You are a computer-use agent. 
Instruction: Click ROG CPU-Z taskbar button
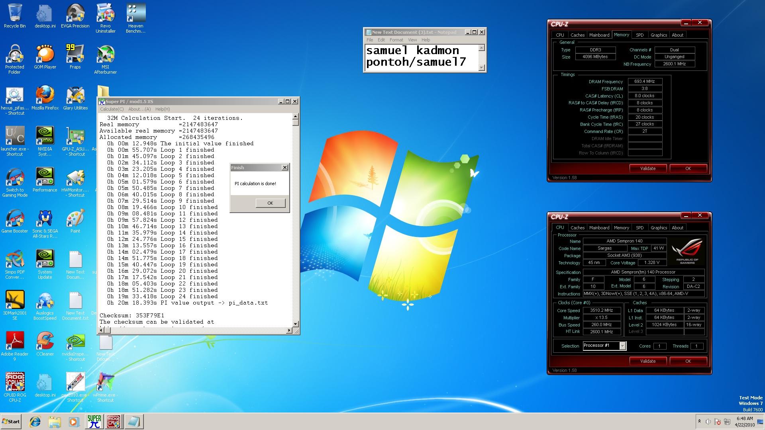click(x=114, y=421)
